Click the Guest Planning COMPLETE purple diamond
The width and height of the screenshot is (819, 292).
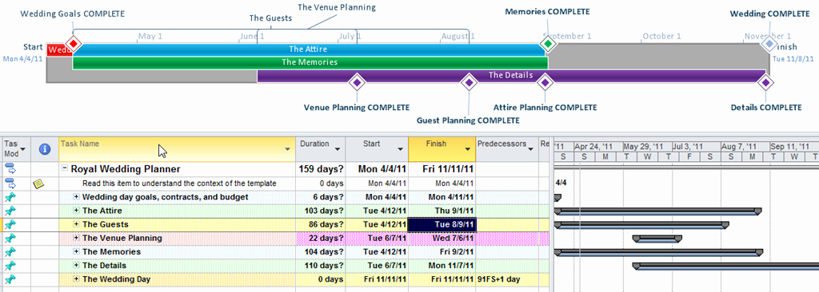click(469, 82)
